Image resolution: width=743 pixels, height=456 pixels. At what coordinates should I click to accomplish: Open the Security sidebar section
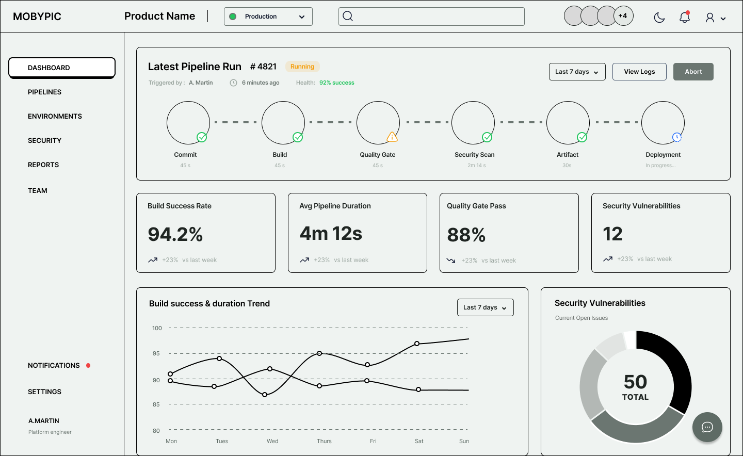44,140
